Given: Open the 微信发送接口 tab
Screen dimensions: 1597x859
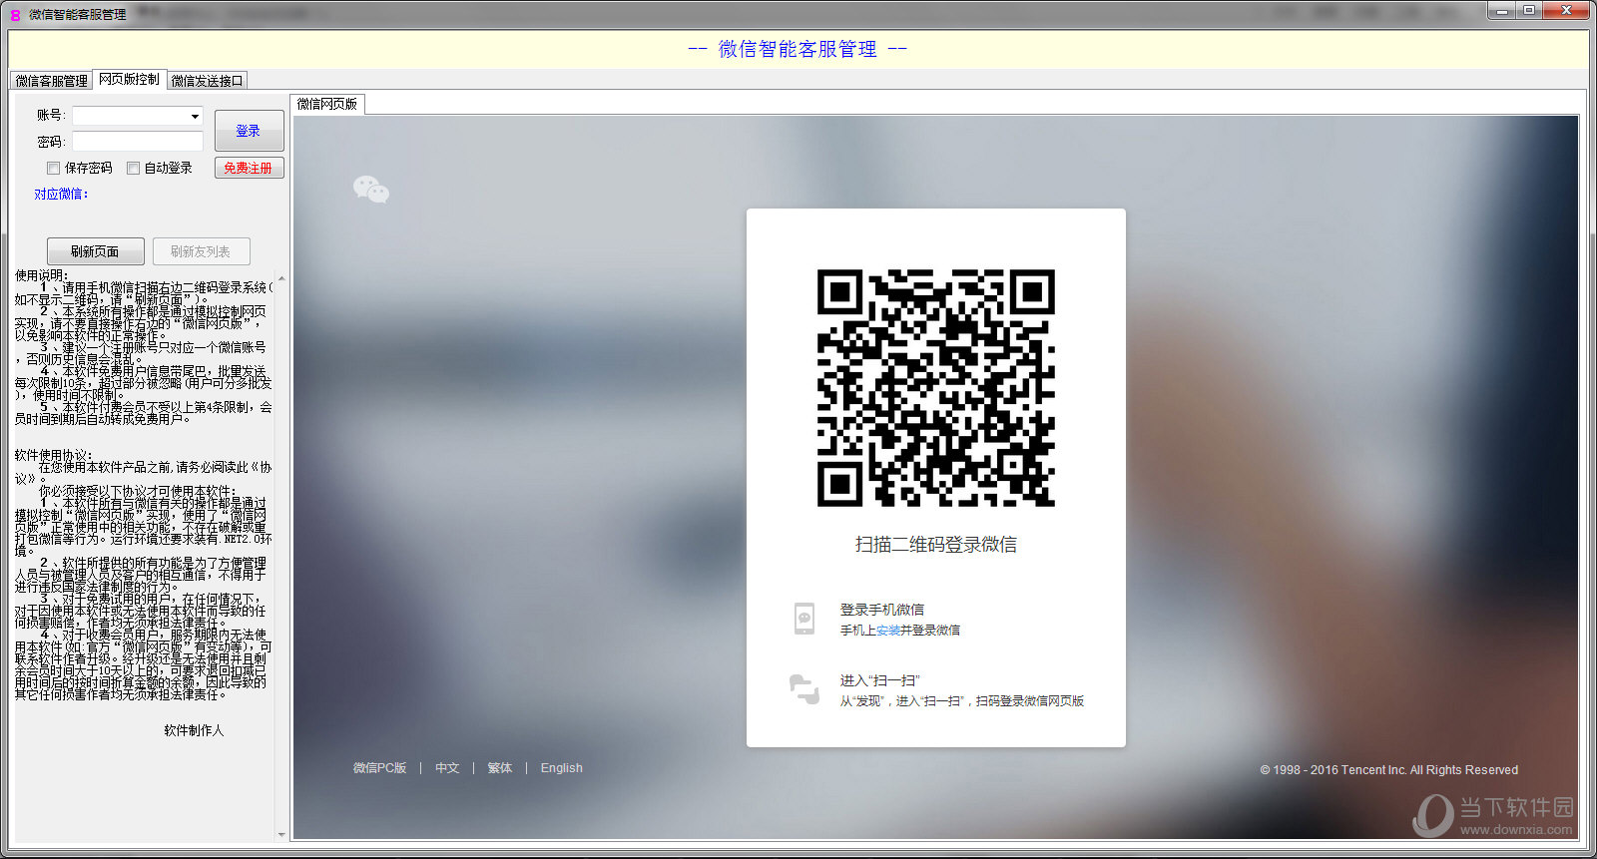Looking at the screenshot, I should [x=208, y=81].
